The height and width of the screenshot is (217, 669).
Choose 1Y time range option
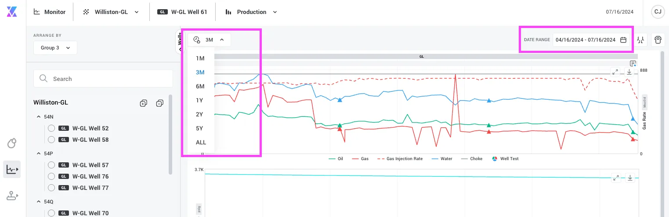(199, 100)
